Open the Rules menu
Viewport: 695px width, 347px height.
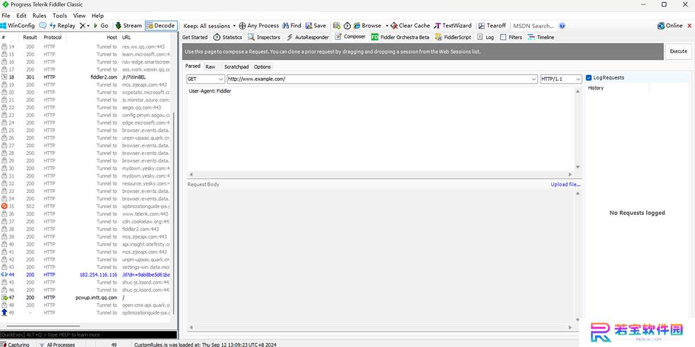coord(39,16)
